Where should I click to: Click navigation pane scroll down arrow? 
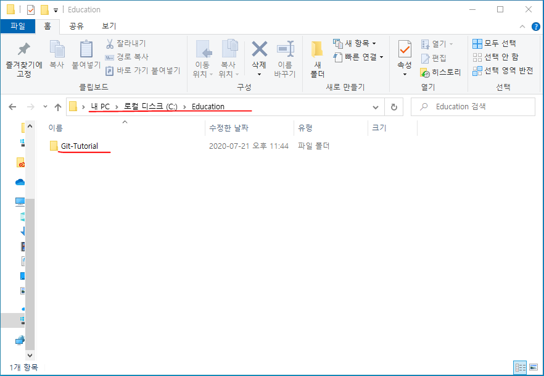pyautogui.click(x=30, y=355)
